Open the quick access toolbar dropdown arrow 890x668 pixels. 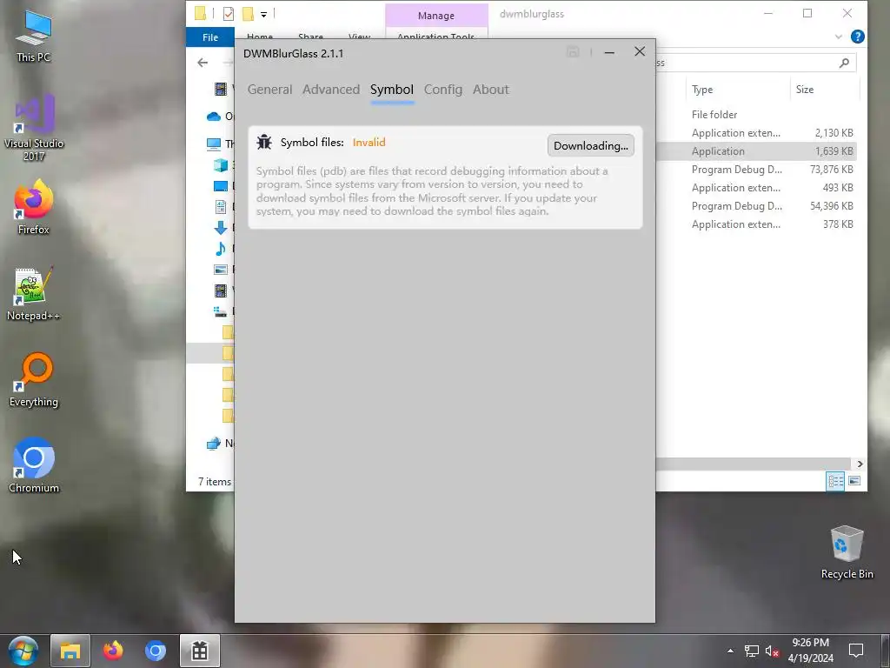click(264, 14)
